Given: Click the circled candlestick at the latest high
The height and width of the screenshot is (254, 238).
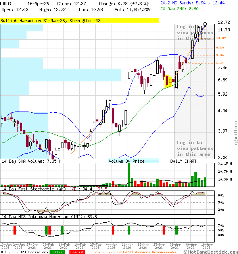Looking at the screenshot, I should tap(205, 25).
